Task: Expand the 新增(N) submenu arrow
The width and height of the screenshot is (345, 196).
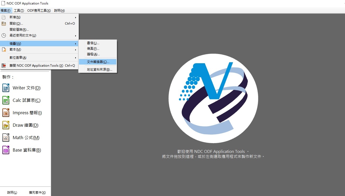Action: (x=76, y=17)
